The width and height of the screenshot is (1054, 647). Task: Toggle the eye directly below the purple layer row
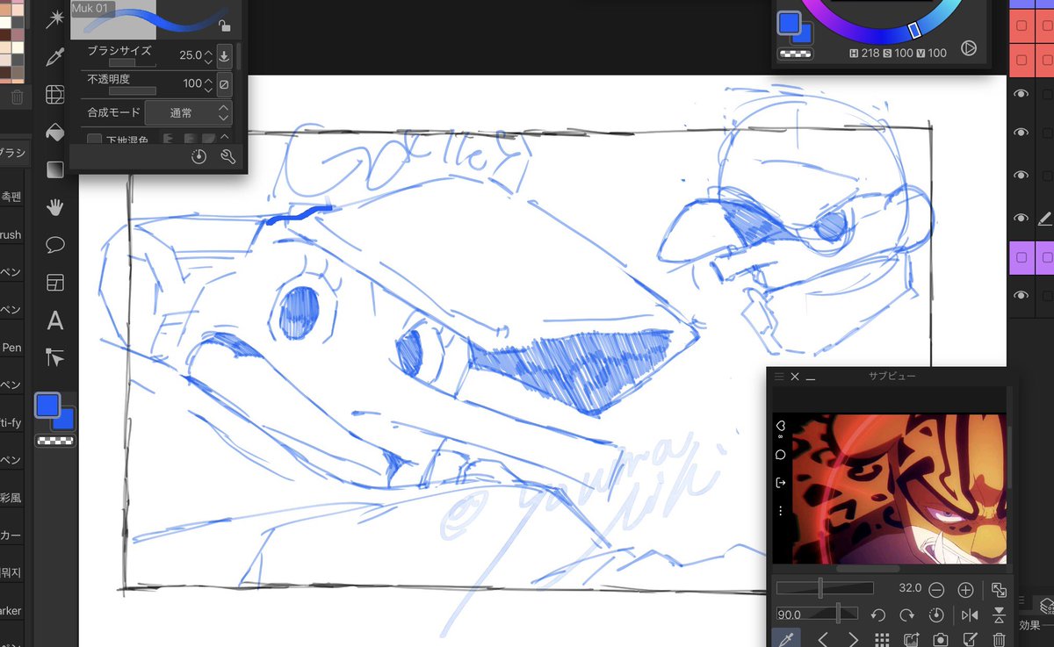1021,296
